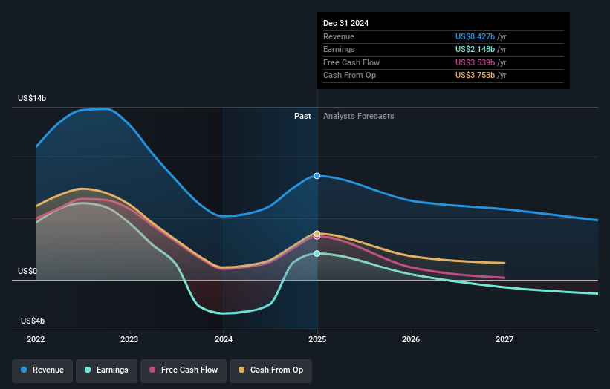Click the teal Earnings data point at 2025
610x389 pixels.
317,253
